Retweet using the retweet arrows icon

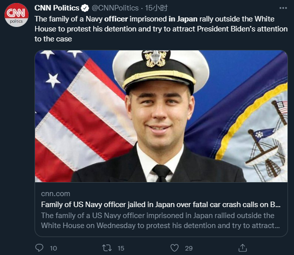(107, 248)
